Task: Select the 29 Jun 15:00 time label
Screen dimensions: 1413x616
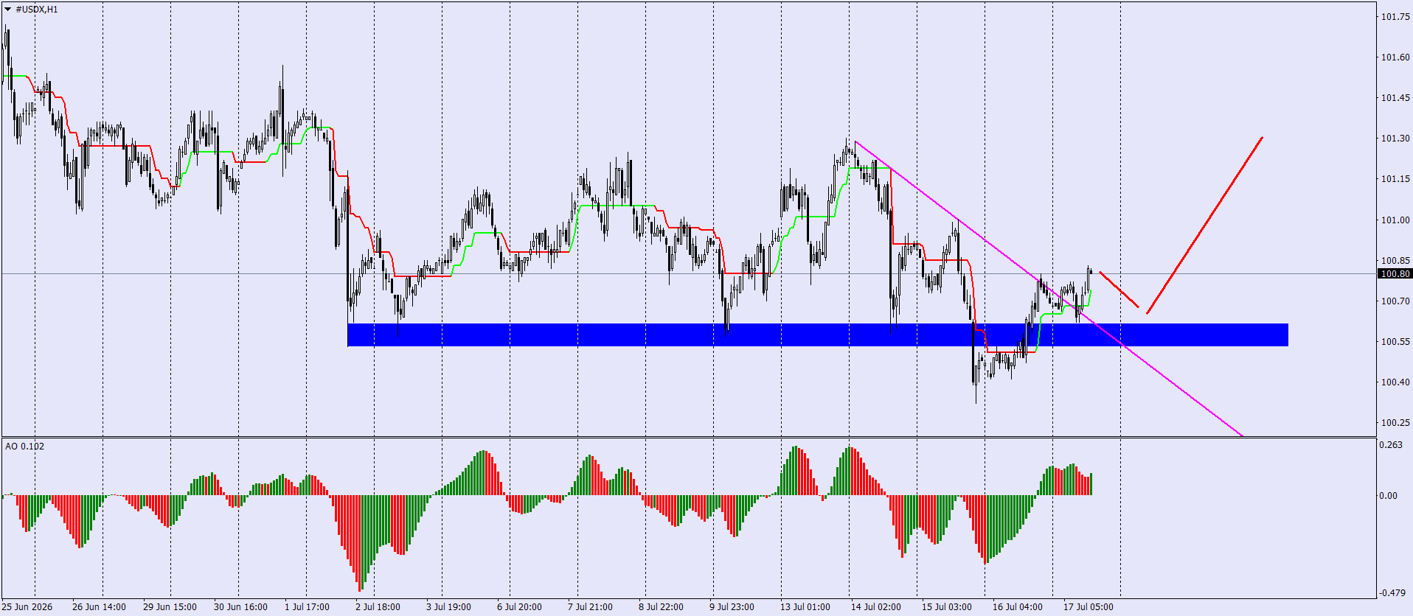Action: click(170, 607)
